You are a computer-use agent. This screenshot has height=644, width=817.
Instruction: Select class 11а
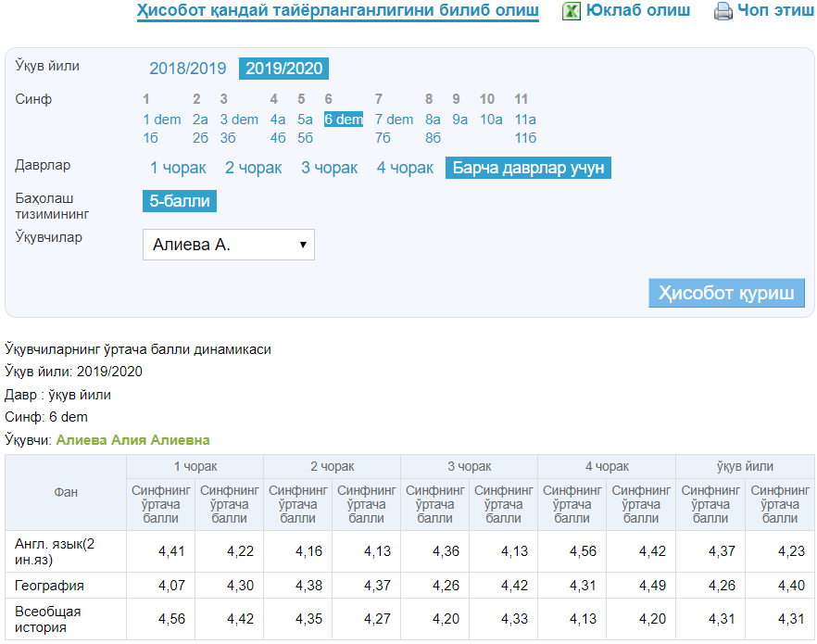tap(525, 120)
